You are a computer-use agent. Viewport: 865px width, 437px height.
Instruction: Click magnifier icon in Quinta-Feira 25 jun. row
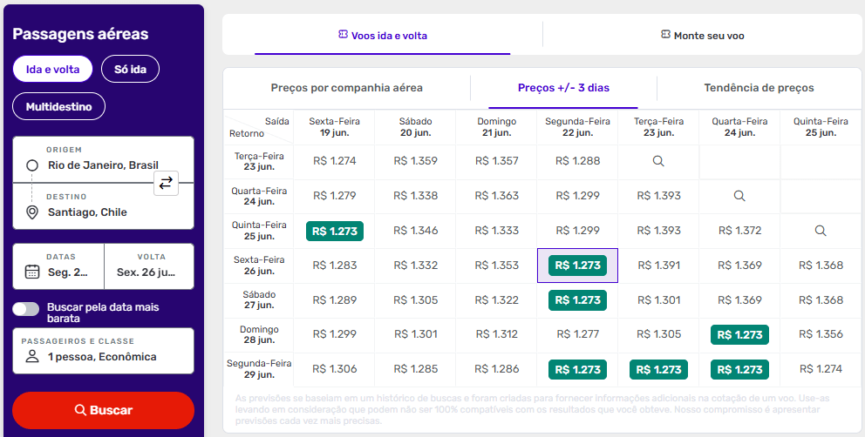click(x=821, y=231)
